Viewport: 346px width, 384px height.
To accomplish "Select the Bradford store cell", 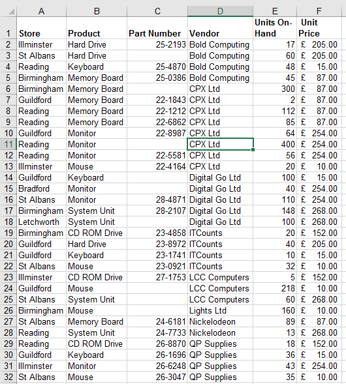I will point(41,188).
